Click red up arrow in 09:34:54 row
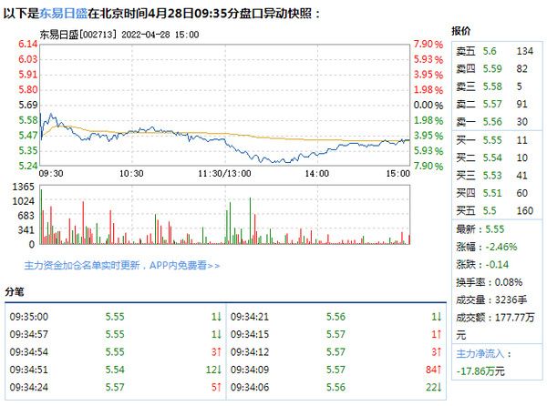 [x=219, y=350]
